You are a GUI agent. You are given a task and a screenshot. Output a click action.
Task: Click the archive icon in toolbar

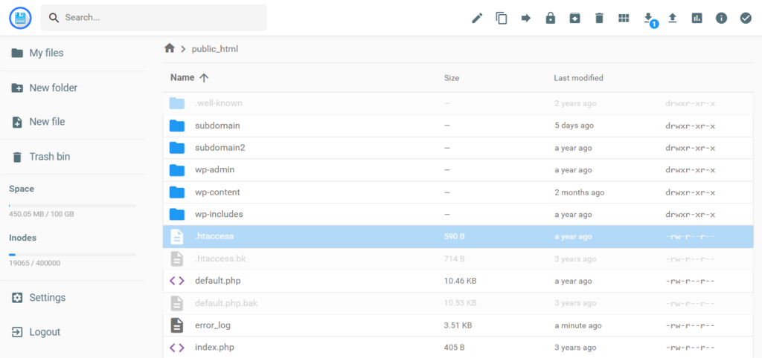575,19
